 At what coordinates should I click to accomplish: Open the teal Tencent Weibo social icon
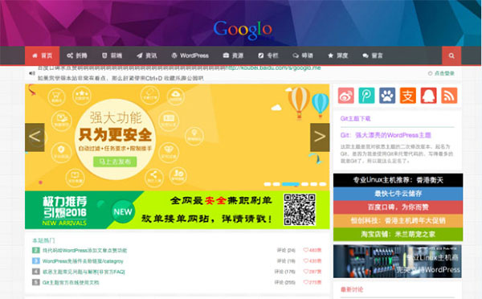click(x=366, y=96)
